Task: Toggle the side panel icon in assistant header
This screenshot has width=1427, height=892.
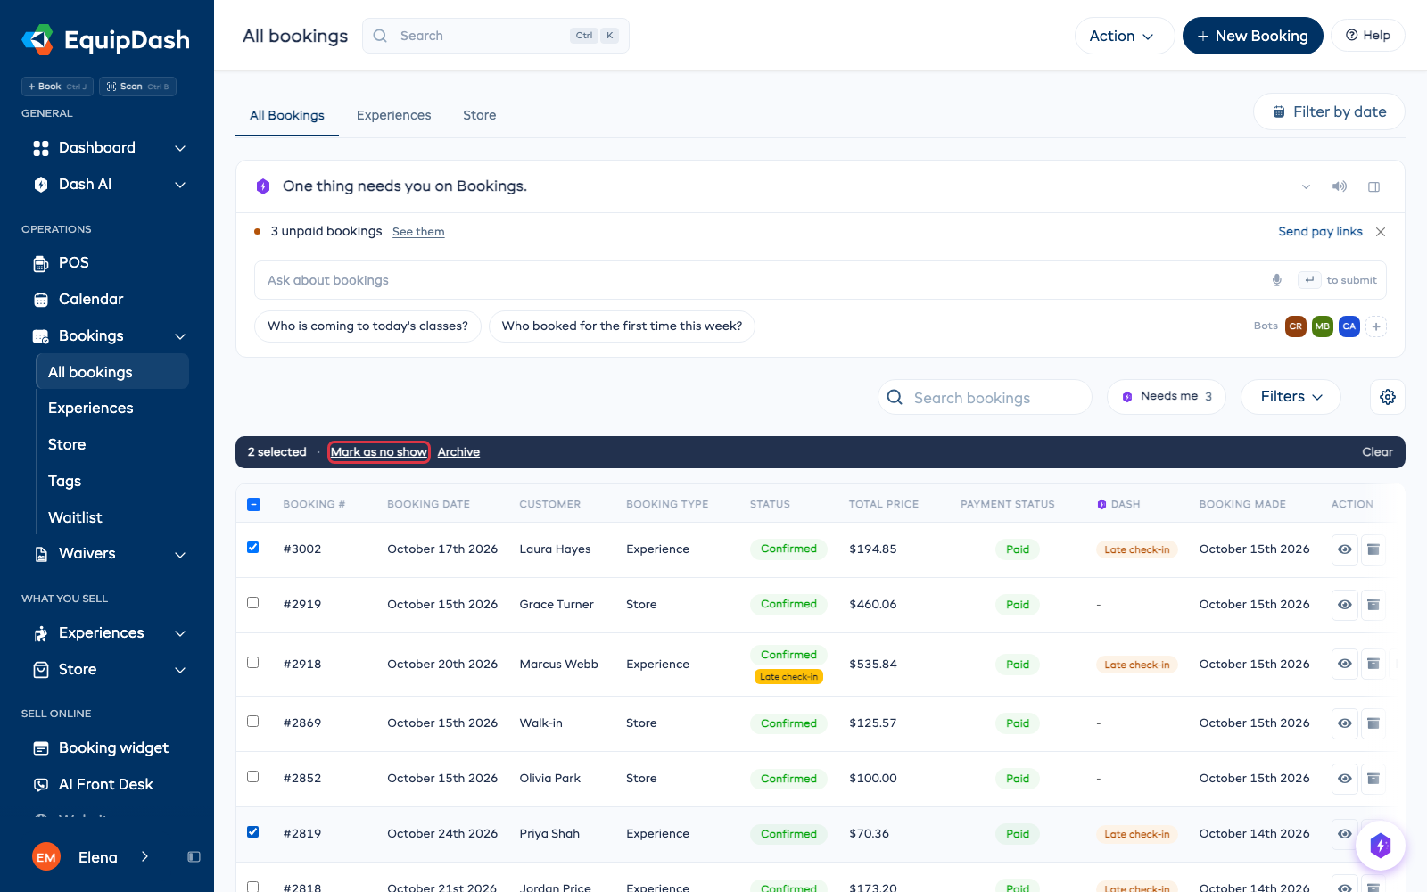Action: (1374, 186)
